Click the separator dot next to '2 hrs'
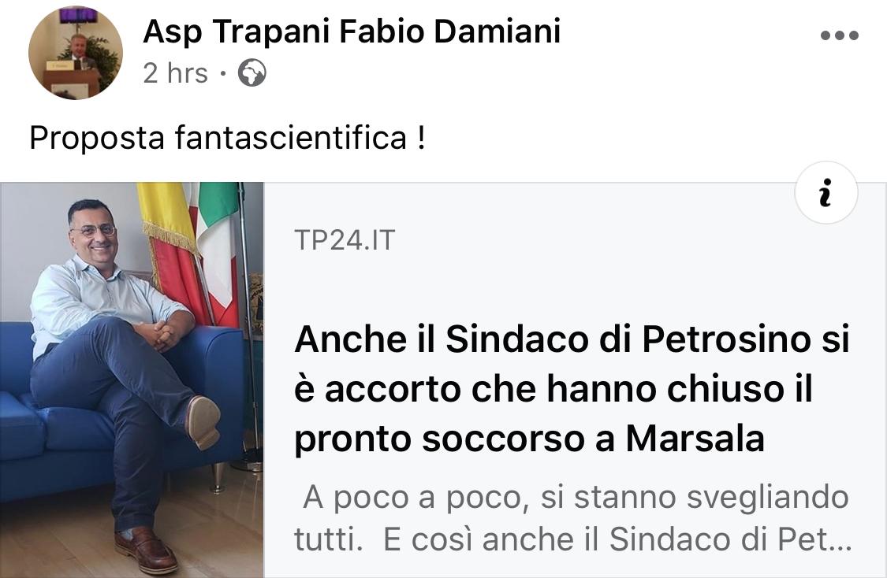Viewport: 887px width, 578px height. pos(223,73)
